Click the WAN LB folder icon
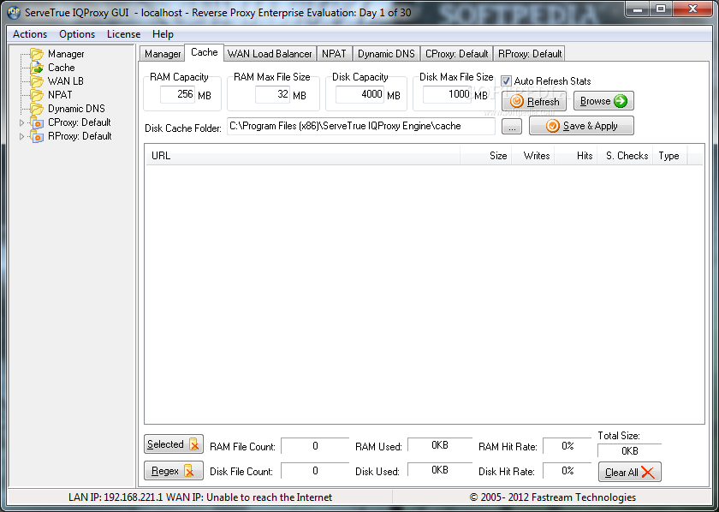The image size is (719, 512). tap(37, 81)
